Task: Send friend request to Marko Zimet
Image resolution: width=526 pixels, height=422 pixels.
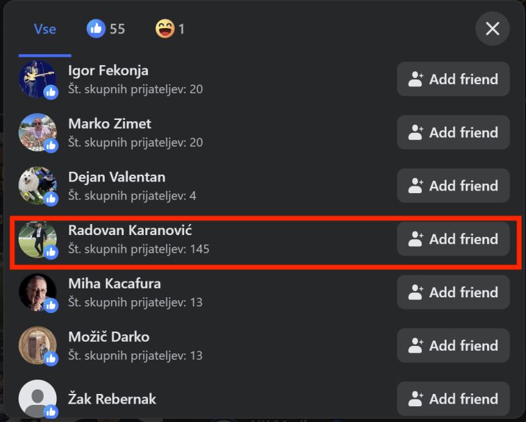Action: coord(453,132)
